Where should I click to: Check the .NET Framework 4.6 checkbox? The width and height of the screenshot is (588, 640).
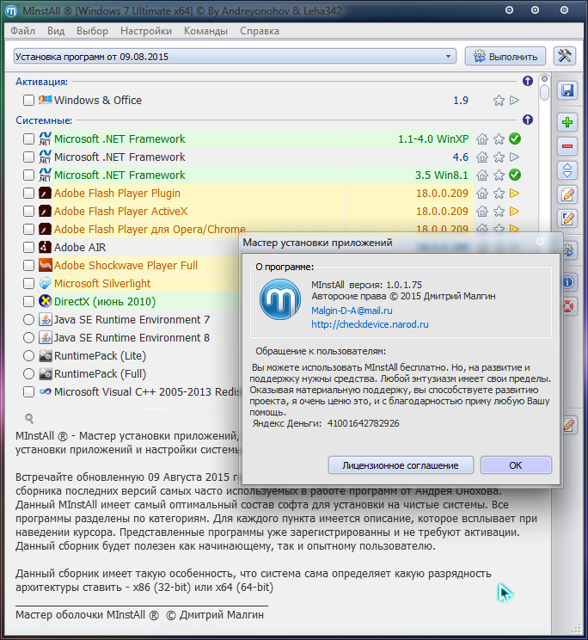[x=28, y=157]
